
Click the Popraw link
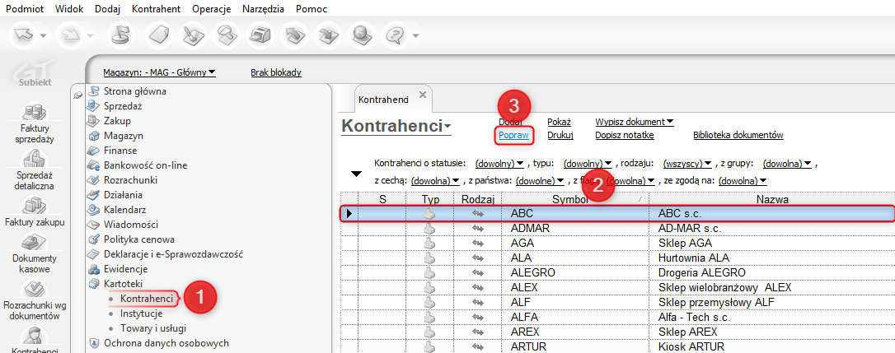(513, 135)
